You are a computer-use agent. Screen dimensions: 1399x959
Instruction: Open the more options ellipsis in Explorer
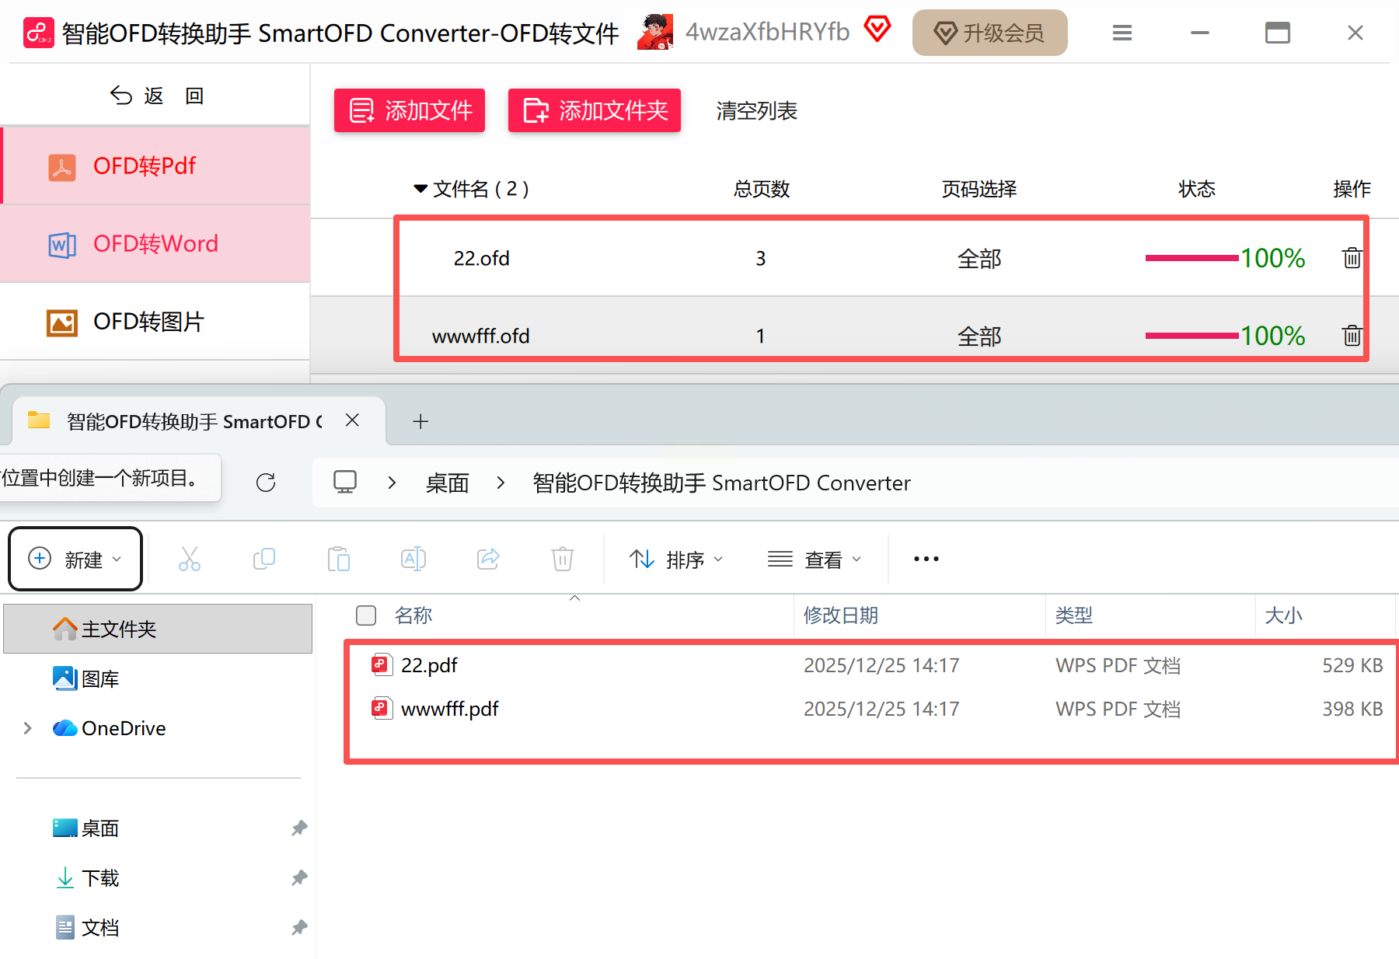click(x=926, y=559)
